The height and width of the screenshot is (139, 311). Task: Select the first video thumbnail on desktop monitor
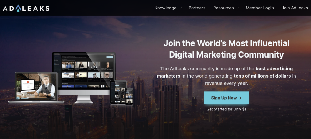tap(67, 65)
